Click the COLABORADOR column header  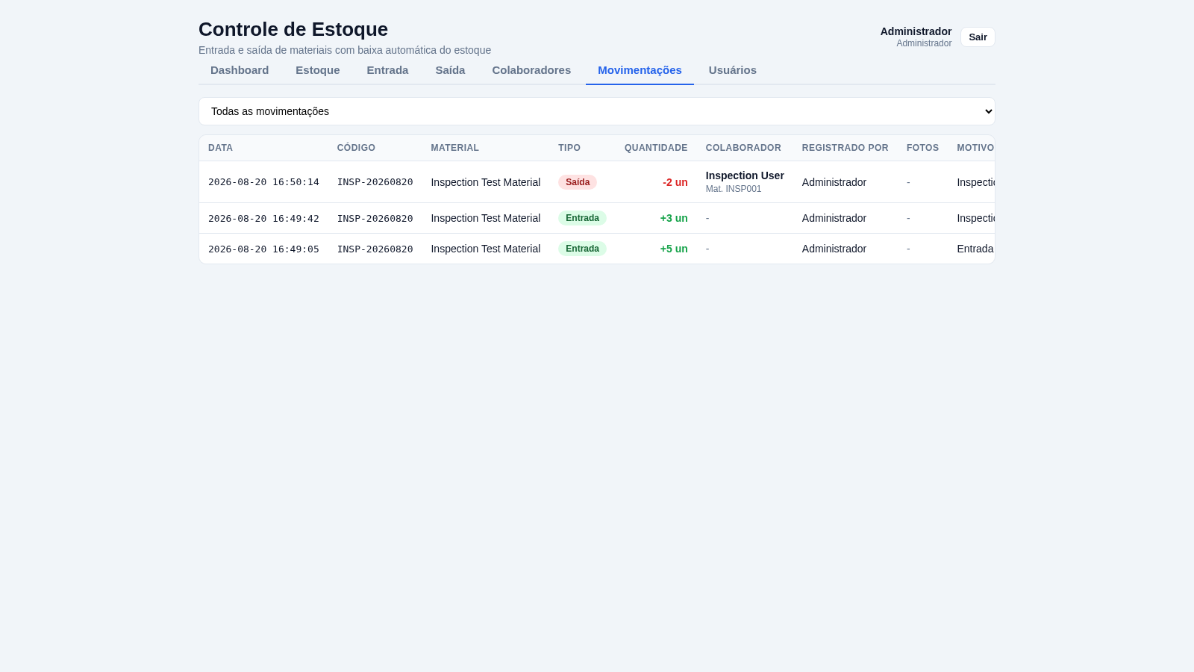tap(743, 148)
